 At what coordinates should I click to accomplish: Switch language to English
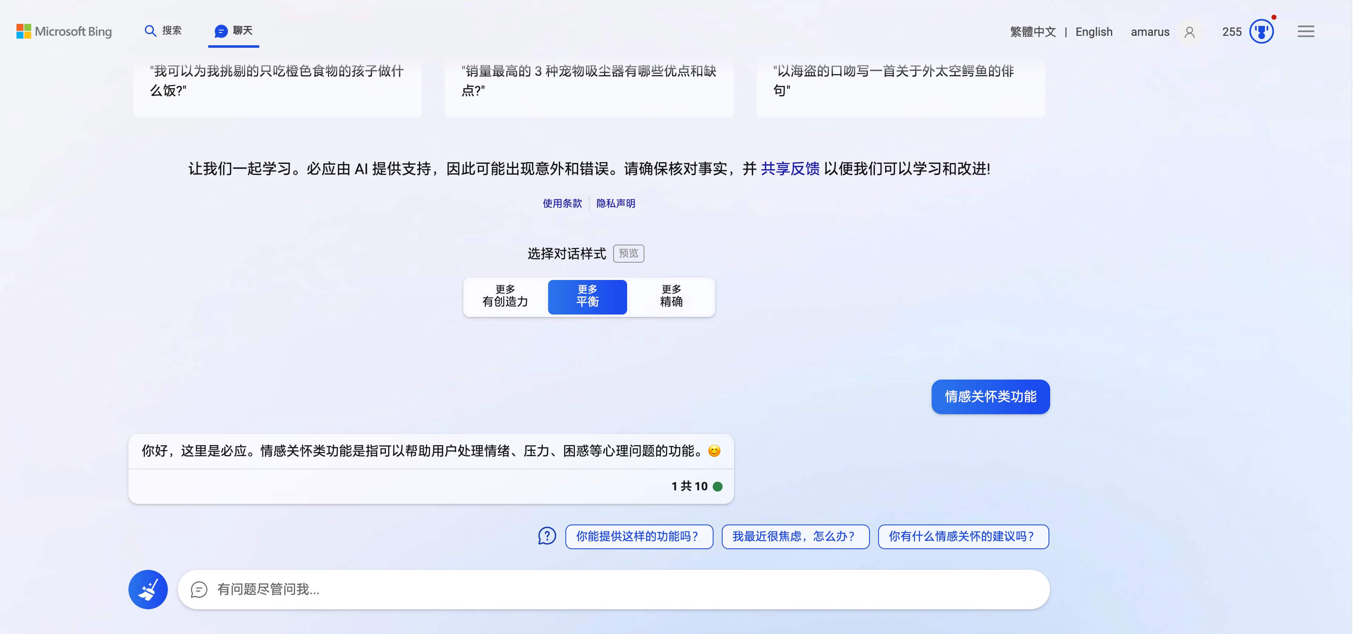click(x=1093, y=32)
